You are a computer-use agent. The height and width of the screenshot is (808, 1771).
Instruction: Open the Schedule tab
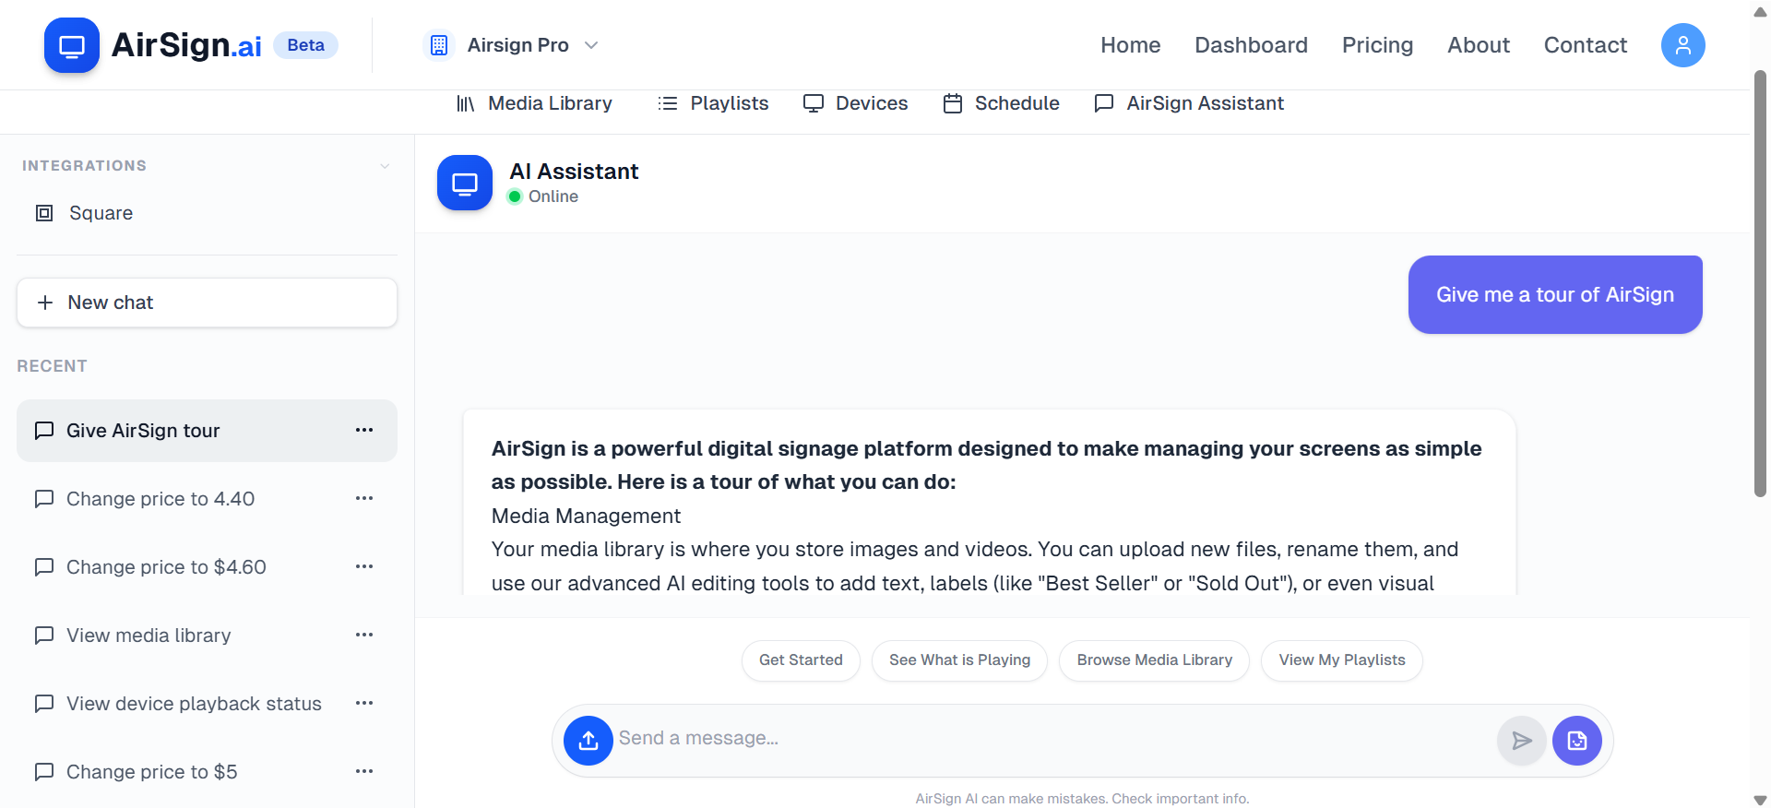pyautogui.click(x=1001, y=103)
